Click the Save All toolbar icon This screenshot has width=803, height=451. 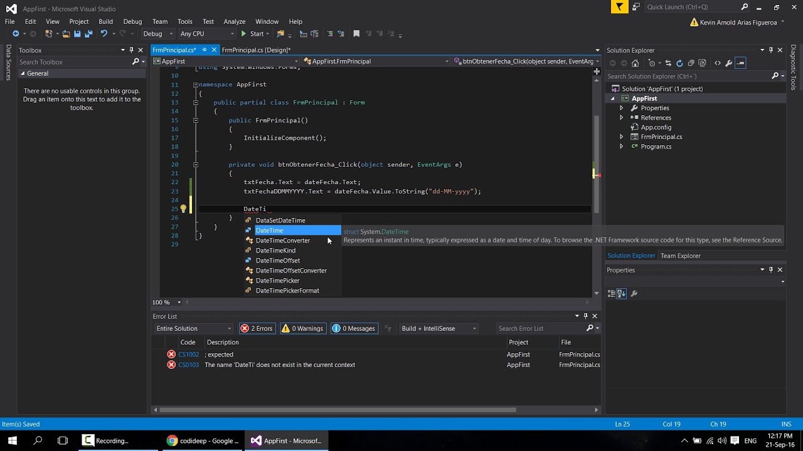pos(88,34)
